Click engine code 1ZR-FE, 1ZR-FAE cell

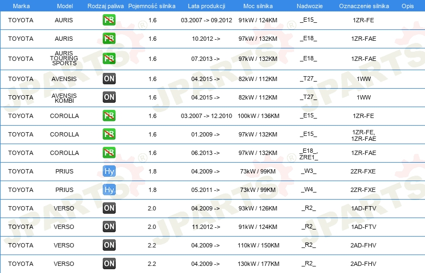click(x=364, y=135)
